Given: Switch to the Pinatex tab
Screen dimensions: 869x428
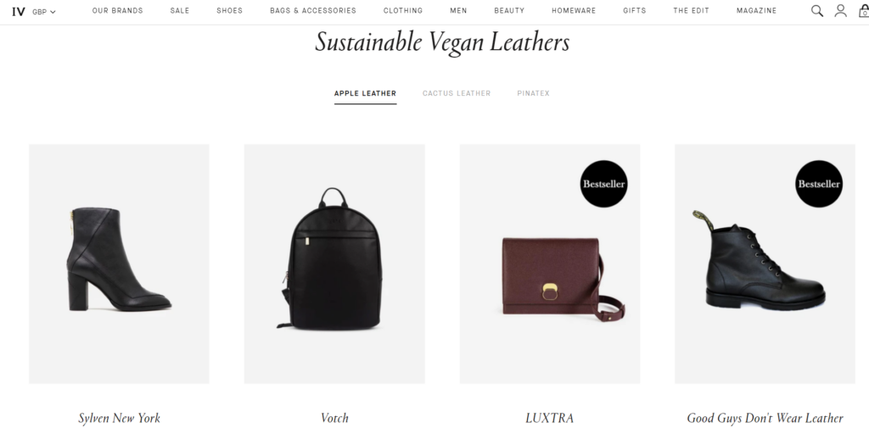Looking at the screenshot, I should [x=533, y=93].
